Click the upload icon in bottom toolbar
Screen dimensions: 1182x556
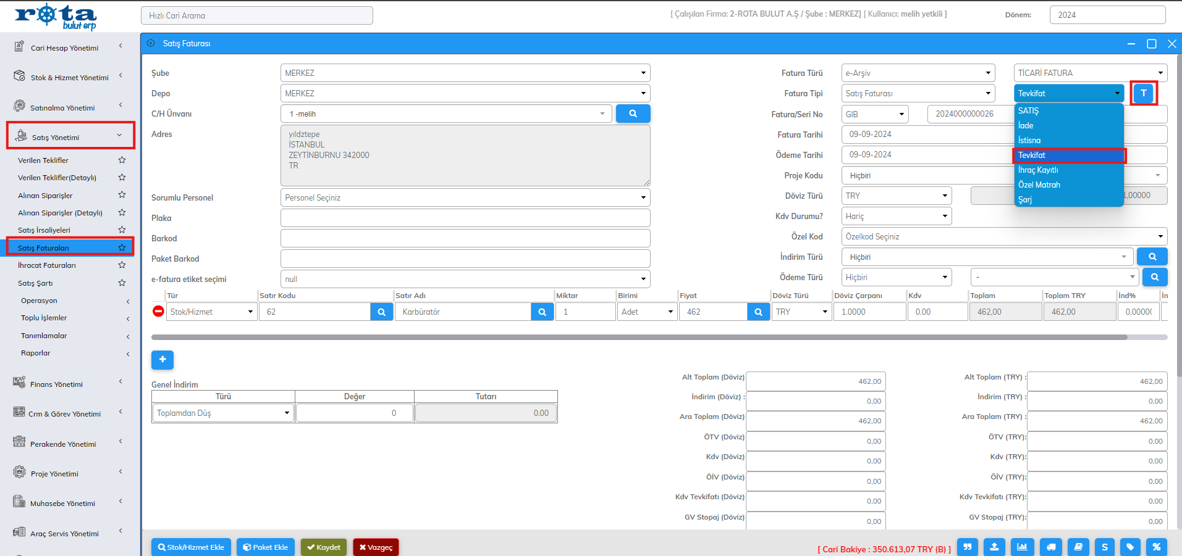tap(994, 547)
